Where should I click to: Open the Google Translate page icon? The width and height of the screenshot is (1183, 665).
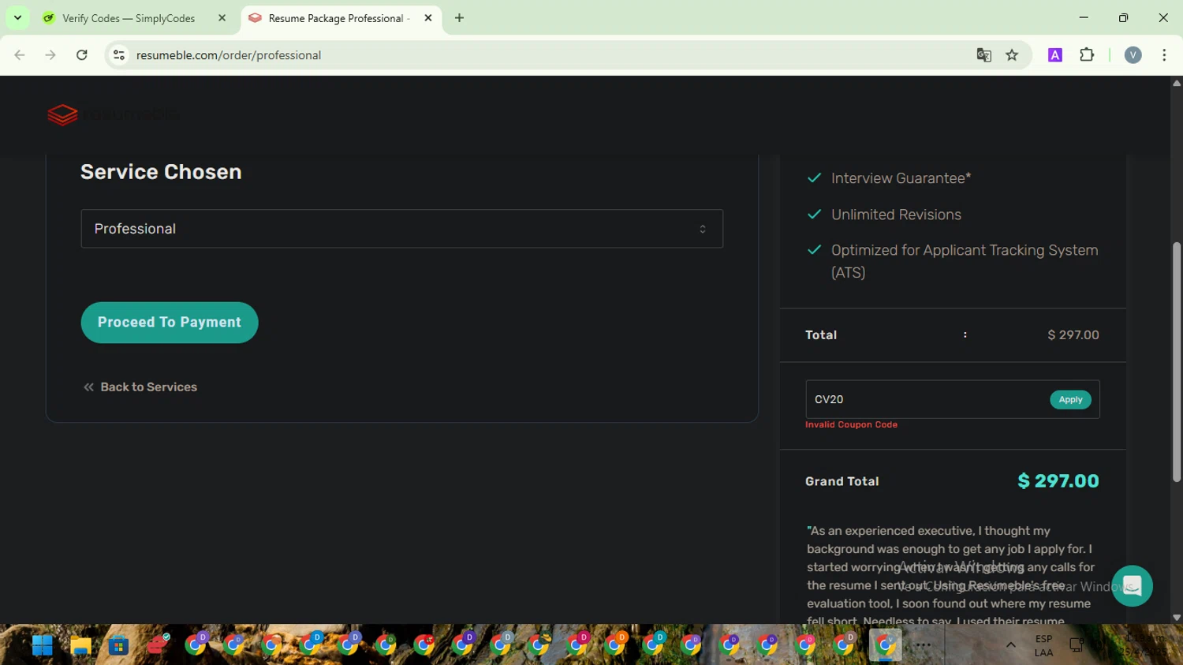[x=983, y=55]
